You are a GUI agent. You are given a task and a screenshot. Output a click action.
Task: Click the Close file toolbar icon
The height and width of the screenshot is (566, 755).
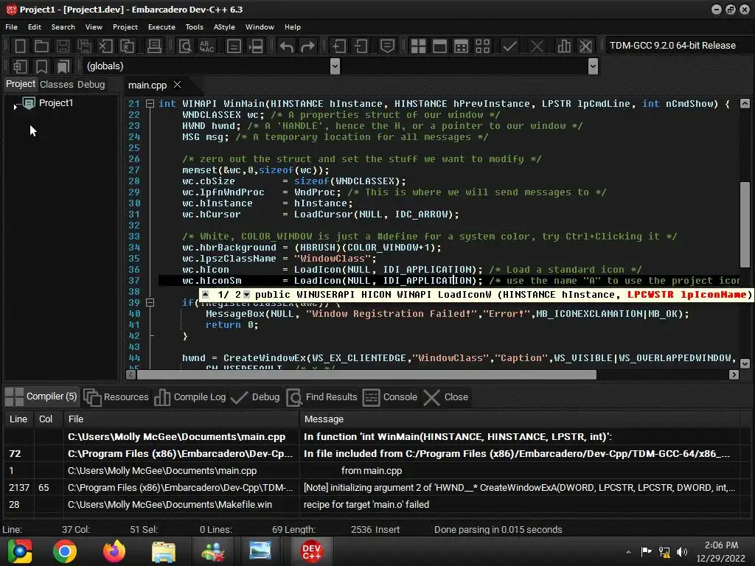click(105, 46)
